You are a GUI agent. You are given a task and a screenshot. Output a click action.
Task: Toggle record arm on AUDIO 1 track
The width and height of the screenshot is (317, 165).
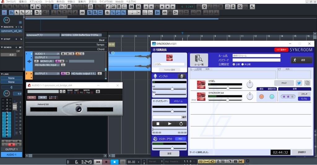(x=63, y=54)
